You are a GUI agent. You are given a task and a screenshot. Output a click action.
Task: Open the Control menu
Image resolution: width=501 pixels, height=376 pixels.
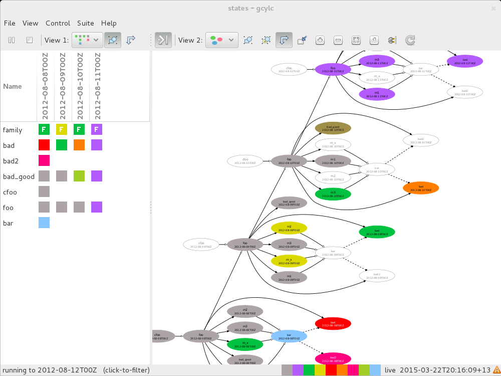pyautogui.click(x=58, y=24)
